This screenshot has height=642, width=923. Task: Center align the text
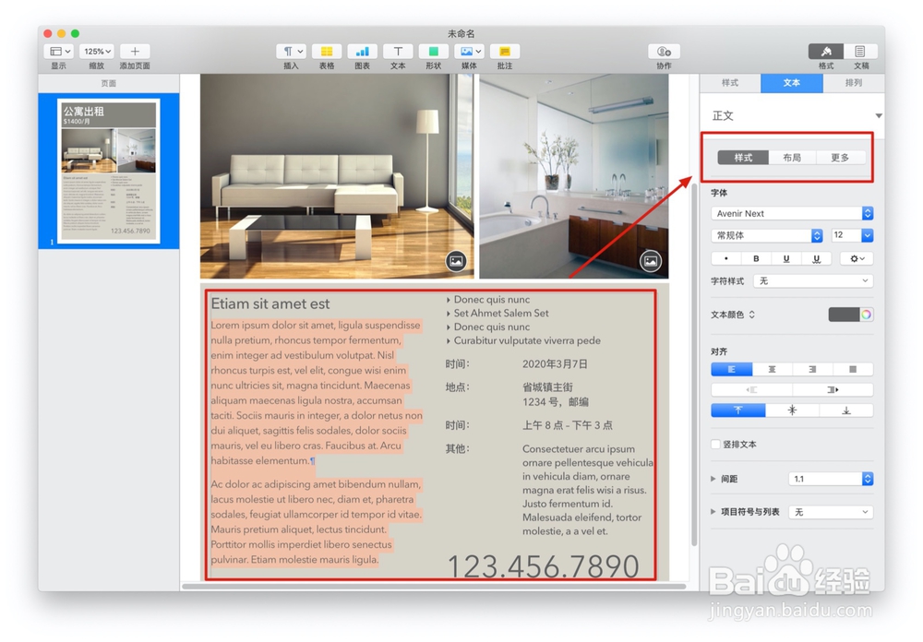pos(773,369)
